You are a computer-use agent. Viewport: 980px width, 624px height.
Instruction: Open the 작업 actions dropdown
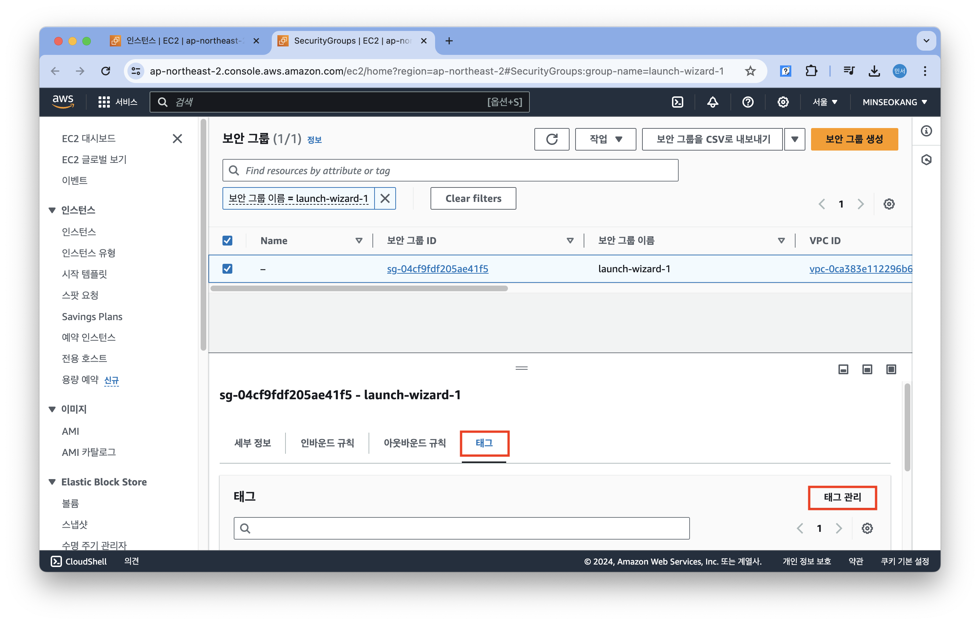pyautogui.click(x=605, y=139)
